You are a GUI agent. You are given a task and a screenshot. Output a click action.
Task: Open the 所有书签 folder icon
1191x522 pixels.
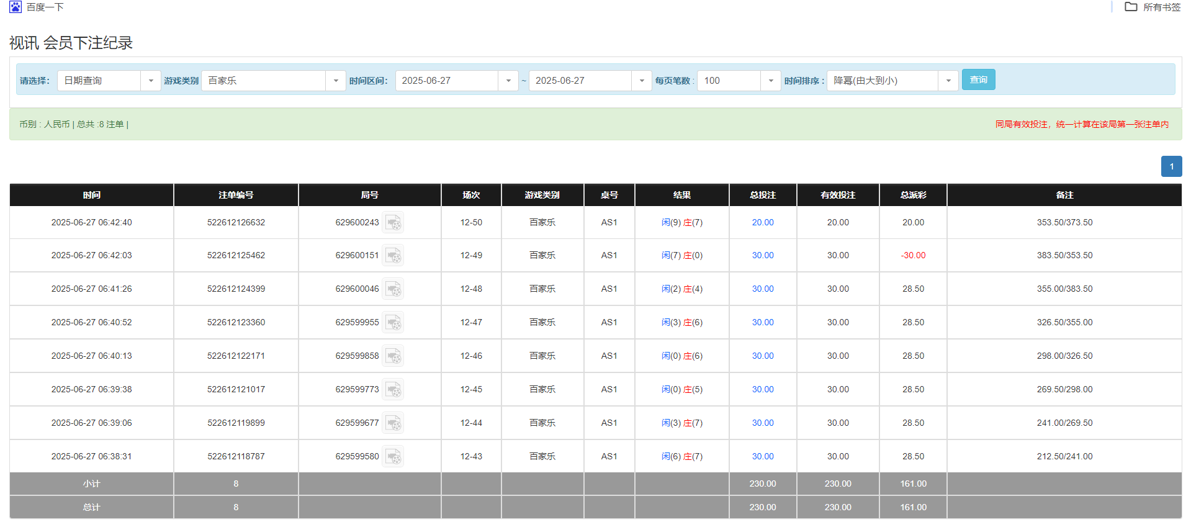click(1131, 7)
